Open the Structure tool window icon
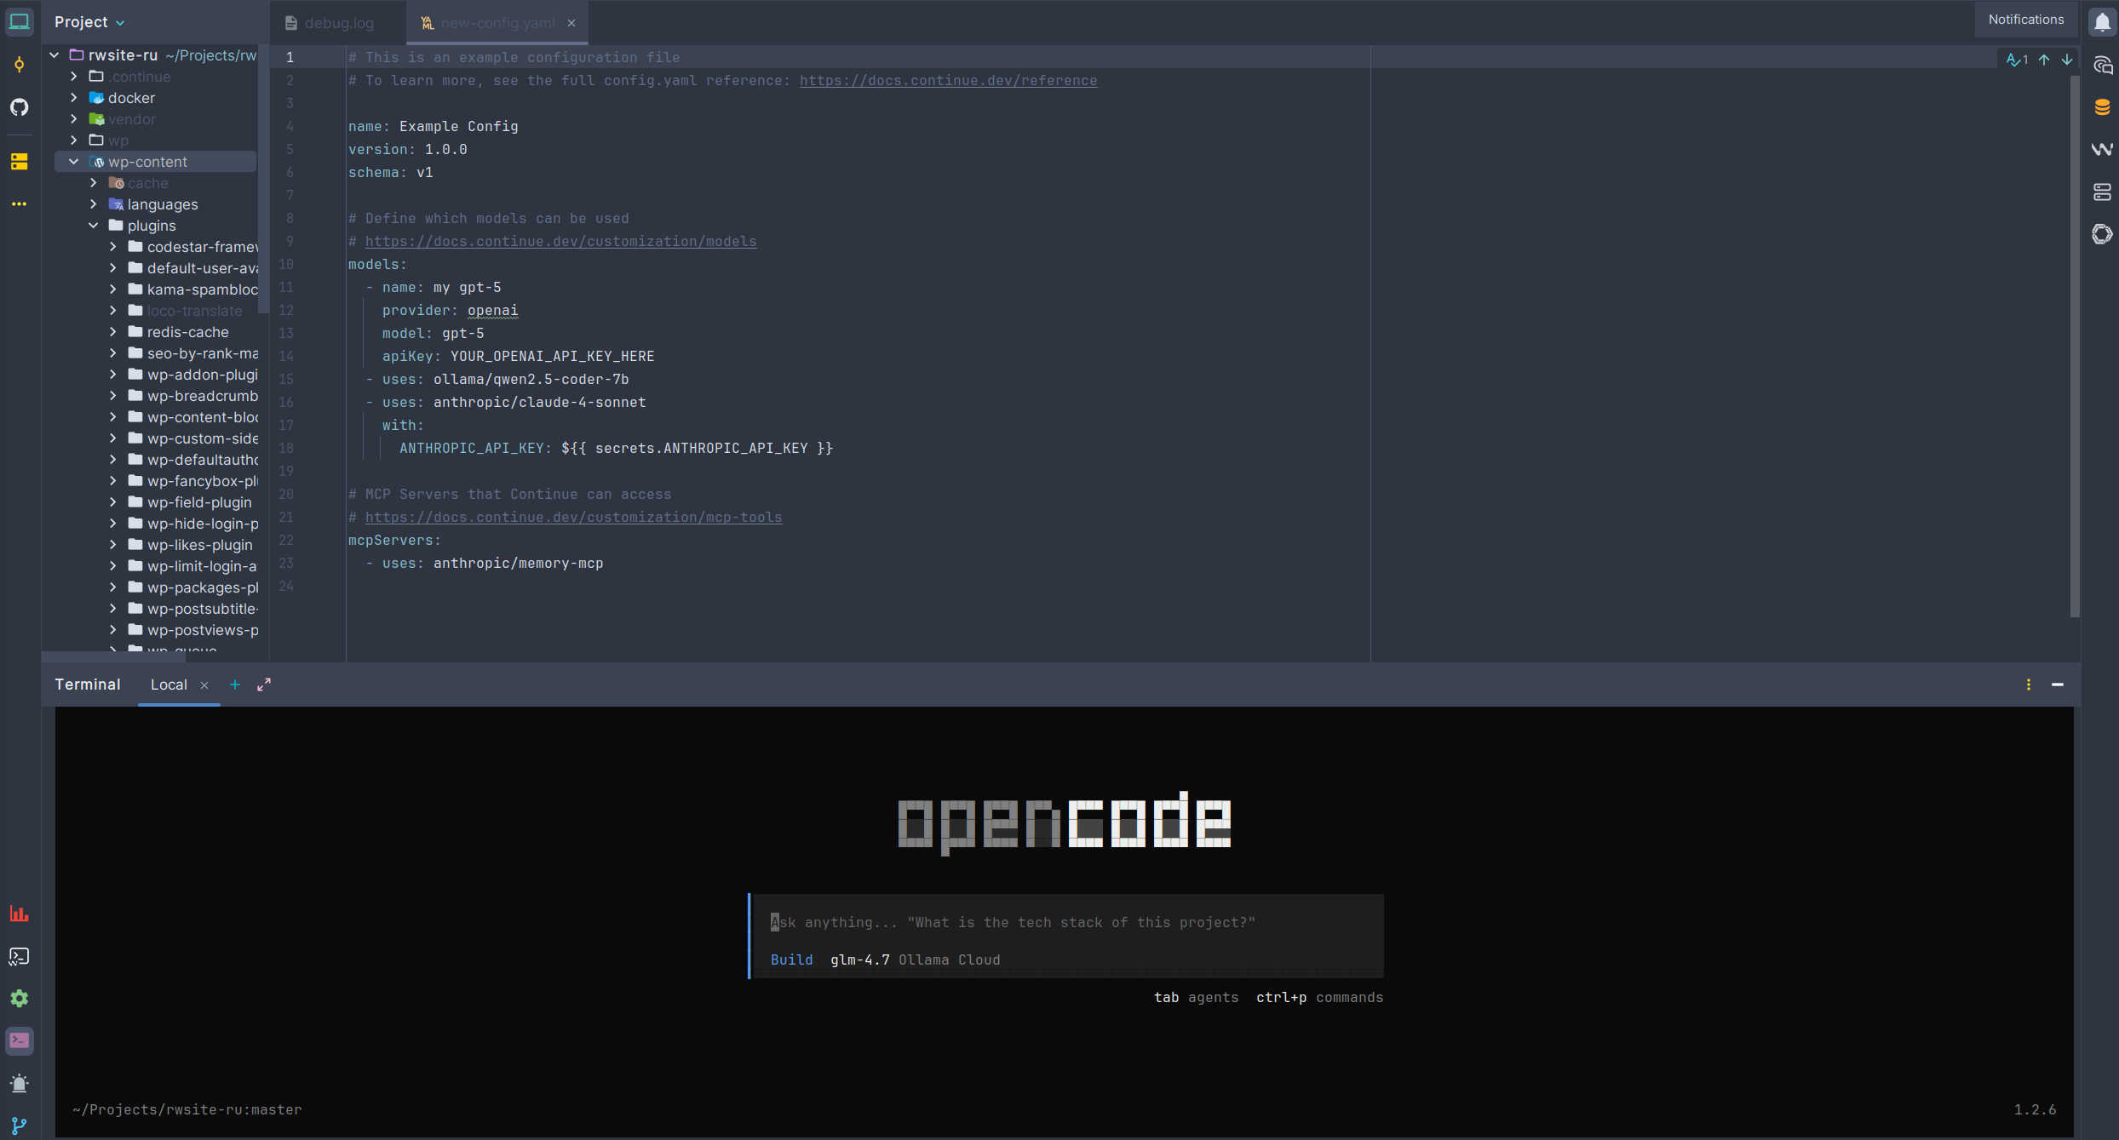The width and height of the screenshot is (2119, 1140). coord(19,162)
